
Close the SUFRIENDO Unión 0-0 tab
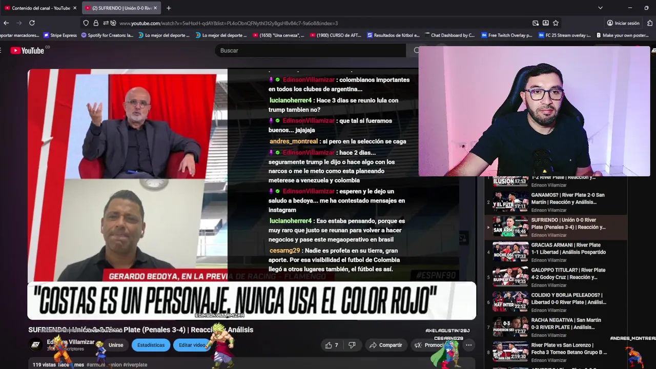155,8
